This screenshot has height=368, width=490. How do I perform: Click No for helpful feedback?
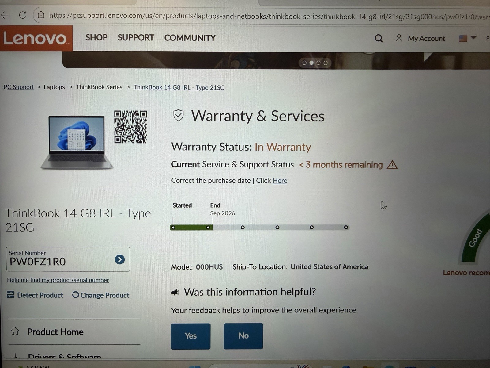[243, 336]
